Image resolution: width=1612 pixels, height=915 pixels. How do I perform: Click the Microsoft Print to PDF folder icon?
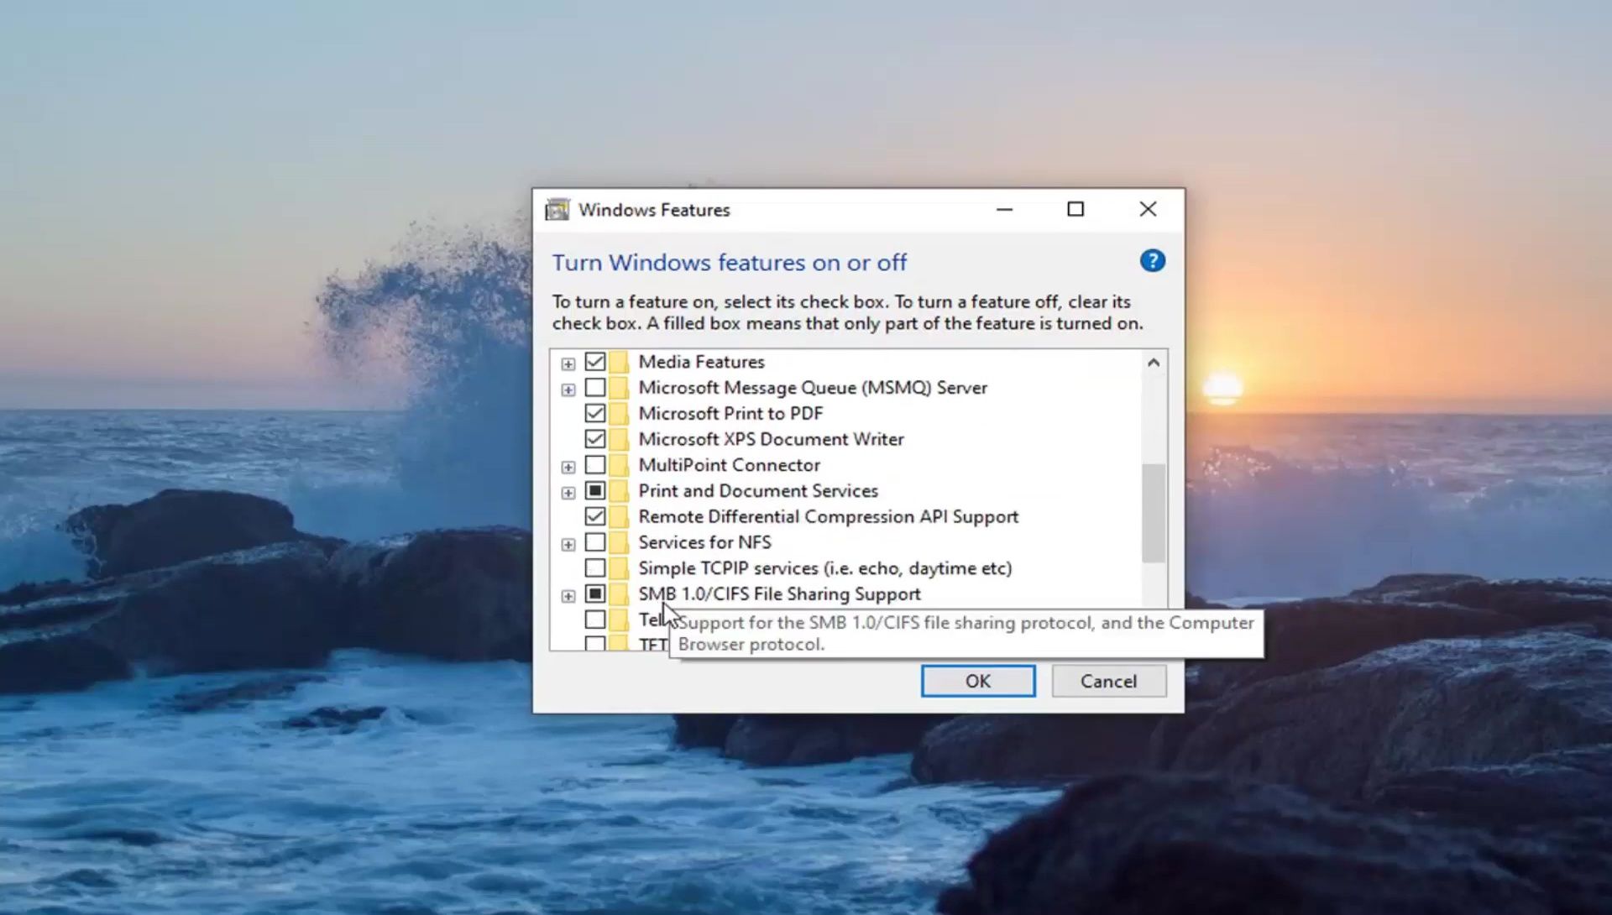[619, 413]
